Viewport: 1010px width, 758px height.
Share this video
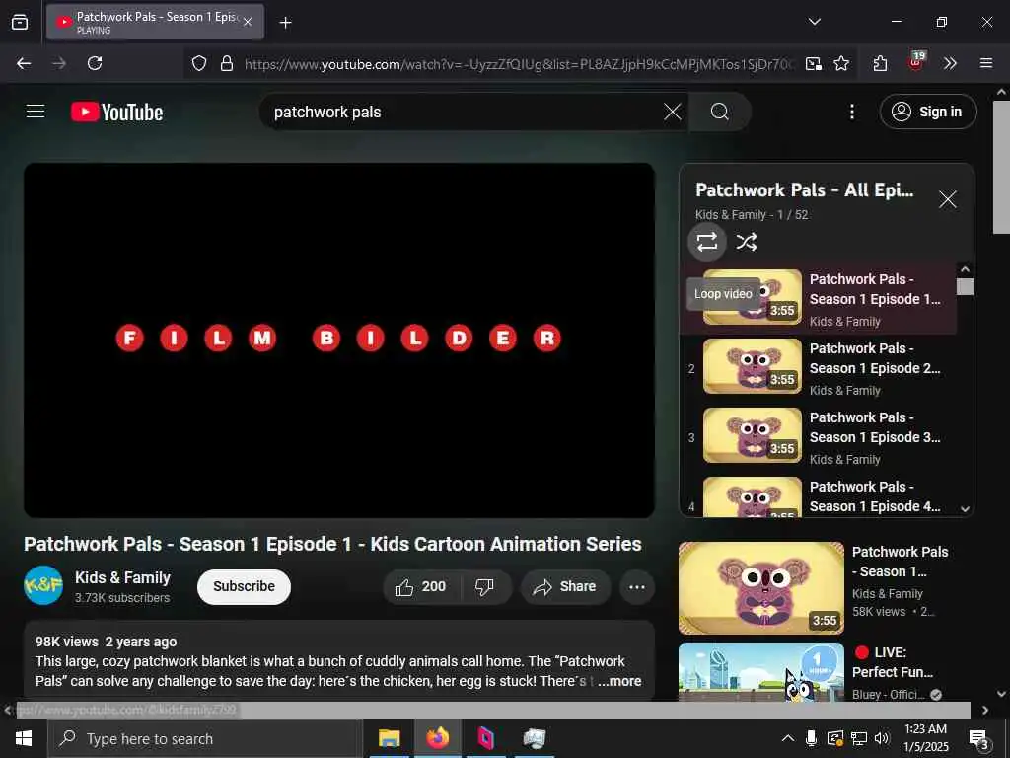coord(565,586)
